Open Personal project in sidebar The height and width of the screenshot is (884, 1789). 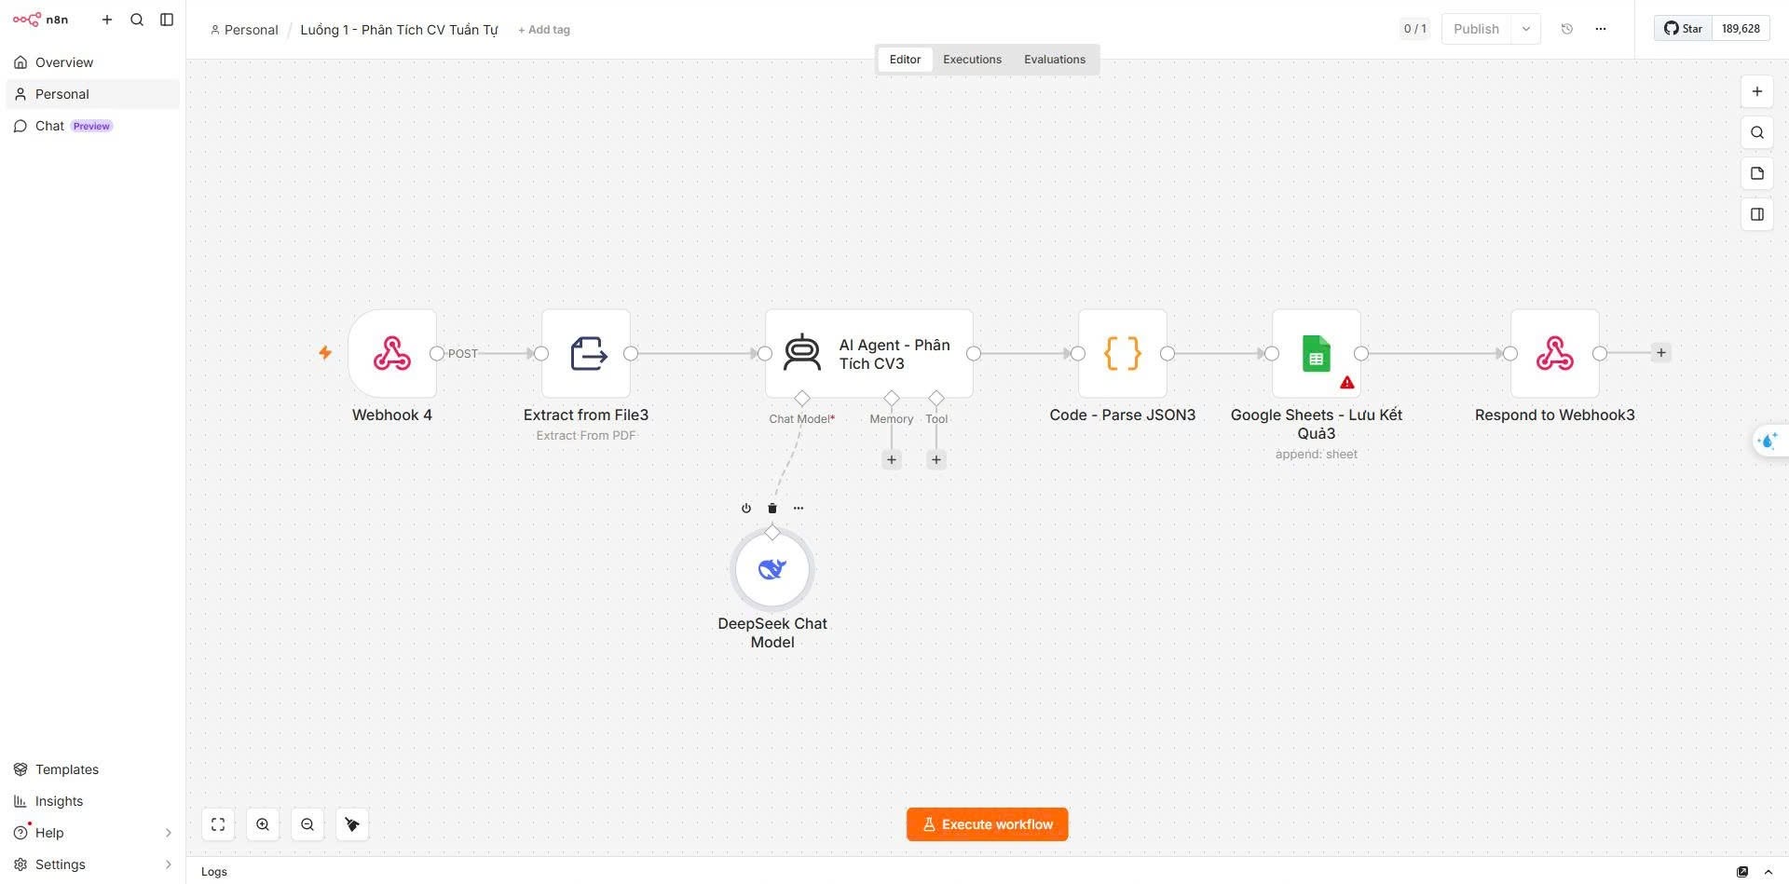click(x=92, y=94)
